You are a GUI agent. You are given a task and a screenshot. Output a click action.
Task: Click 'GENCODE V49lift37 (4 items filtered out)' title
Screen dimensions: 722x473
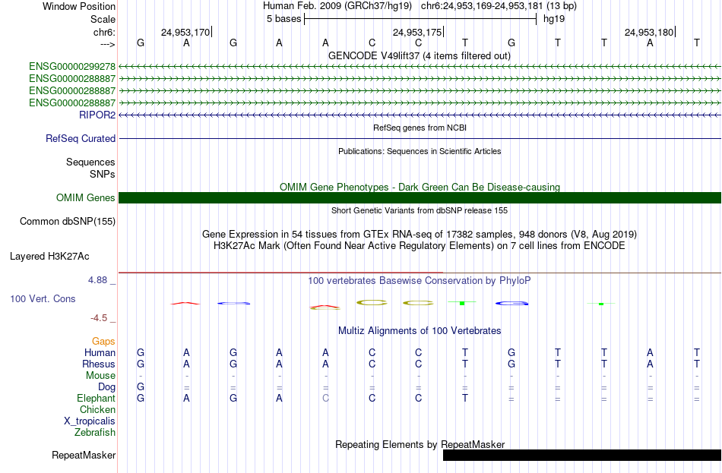click(420, 55)
